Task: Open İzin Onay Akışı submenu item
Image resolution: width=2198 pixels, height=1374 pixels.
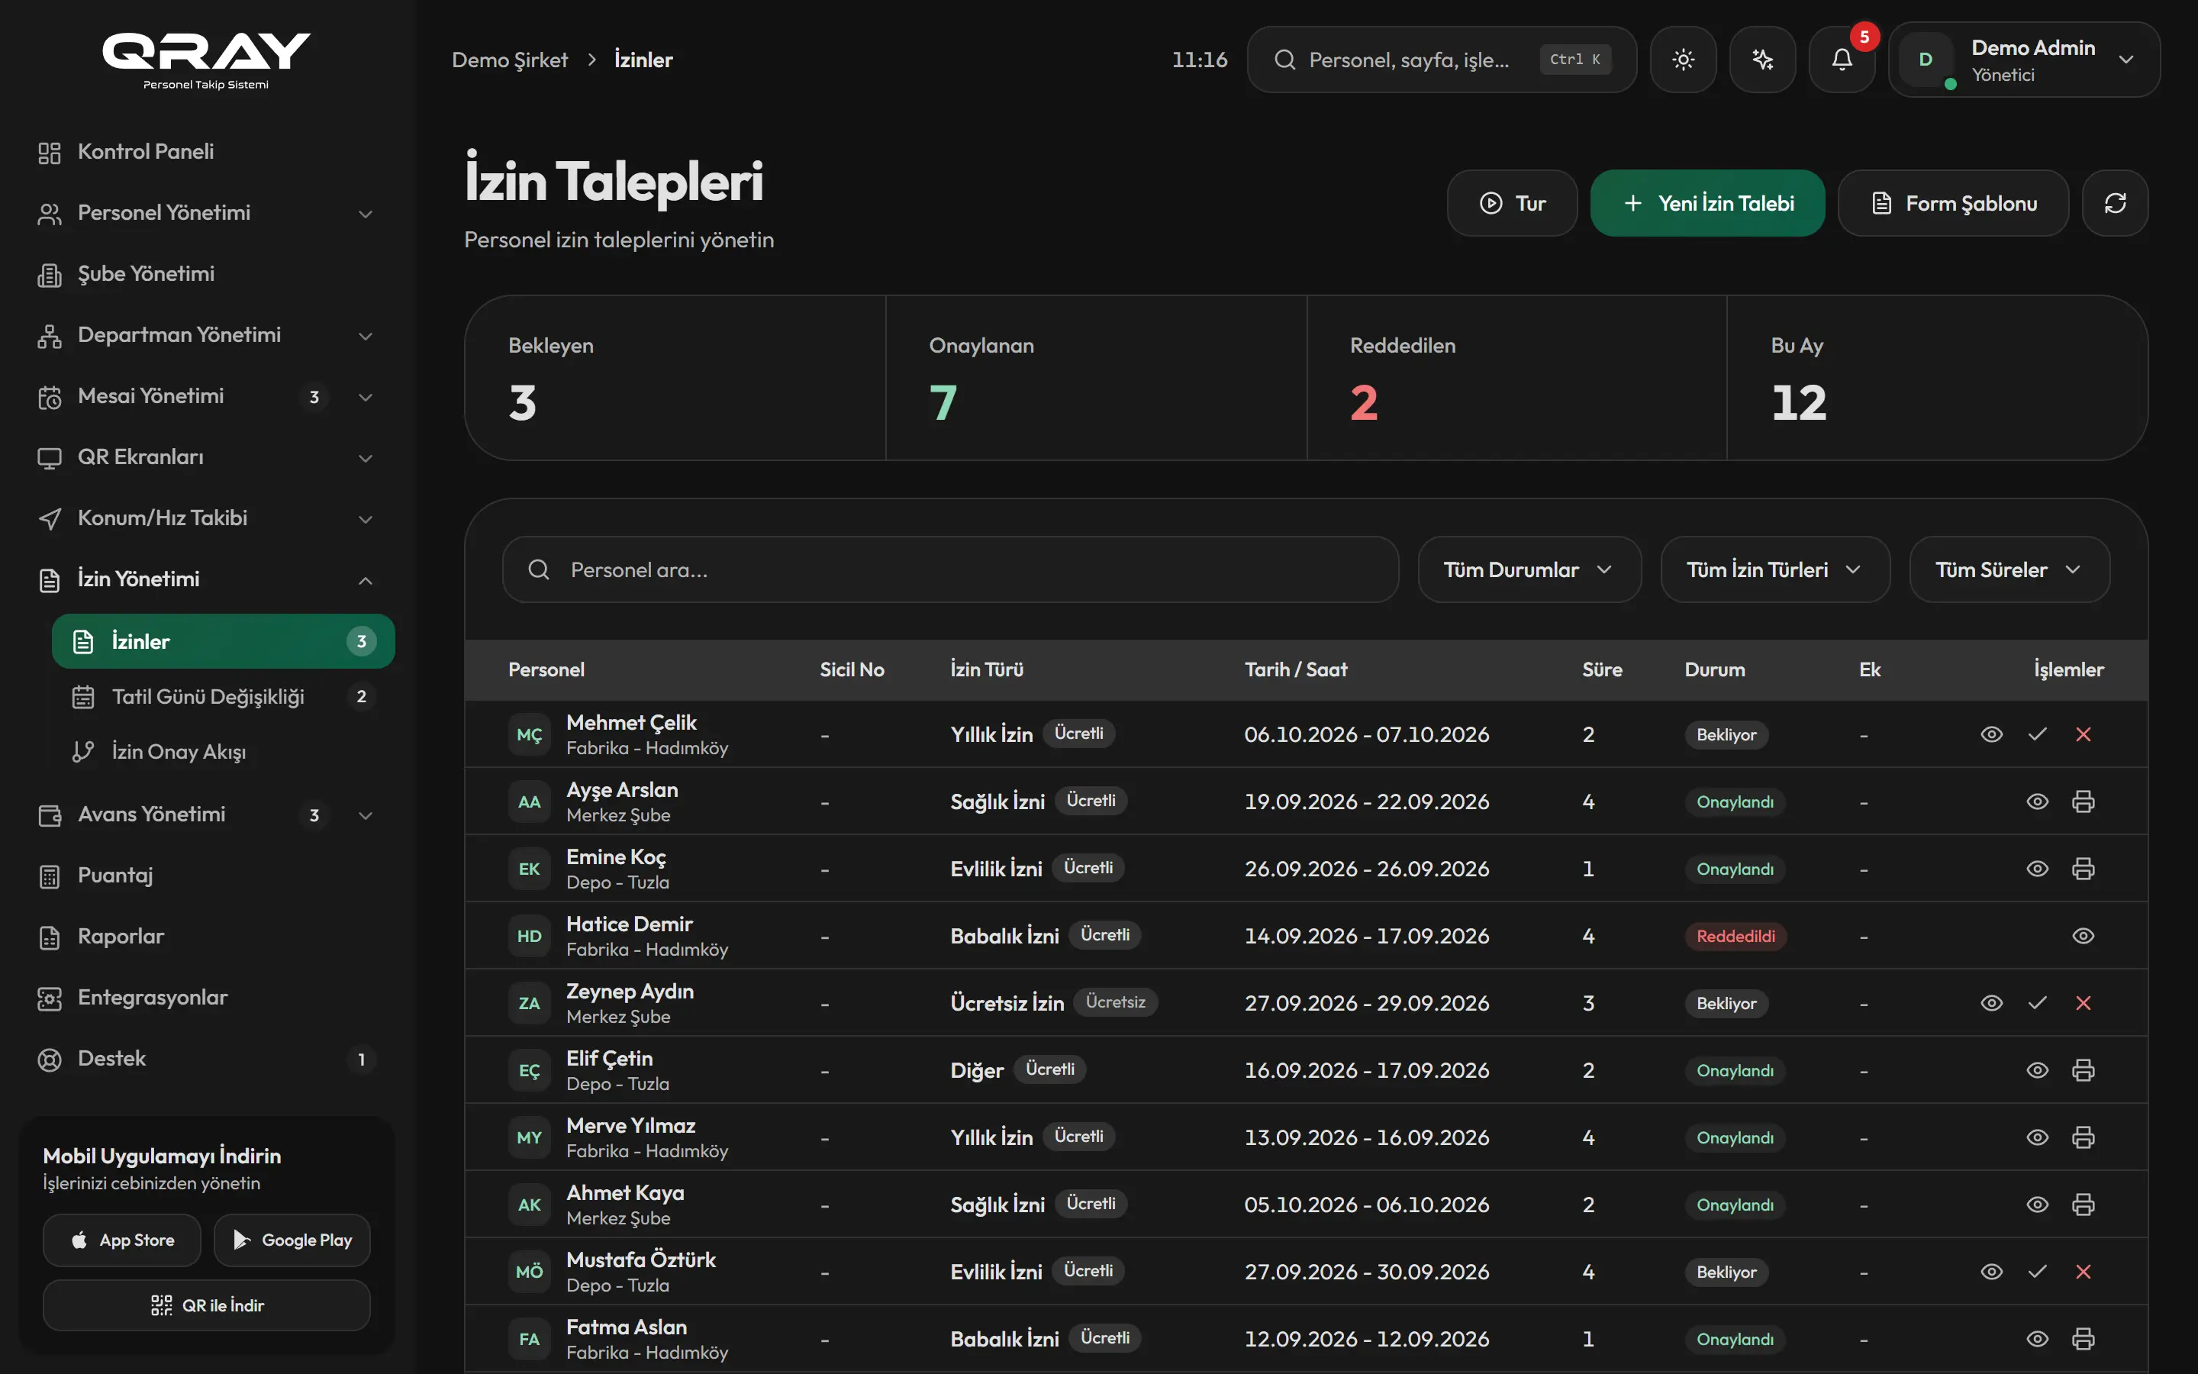Action: pos(223,752)
